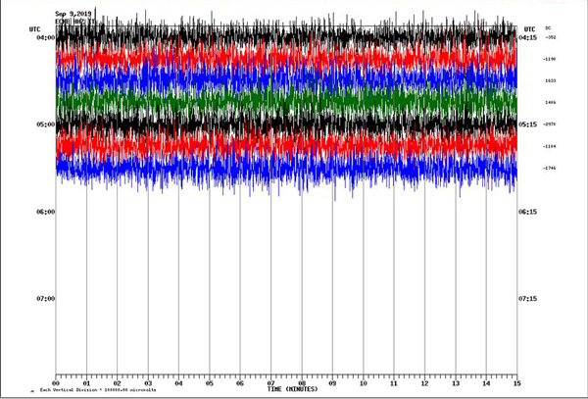Viewport: 588px width, 399px height.
Task: Select the 05:15 label on right axis
Action: click(527, 125)
